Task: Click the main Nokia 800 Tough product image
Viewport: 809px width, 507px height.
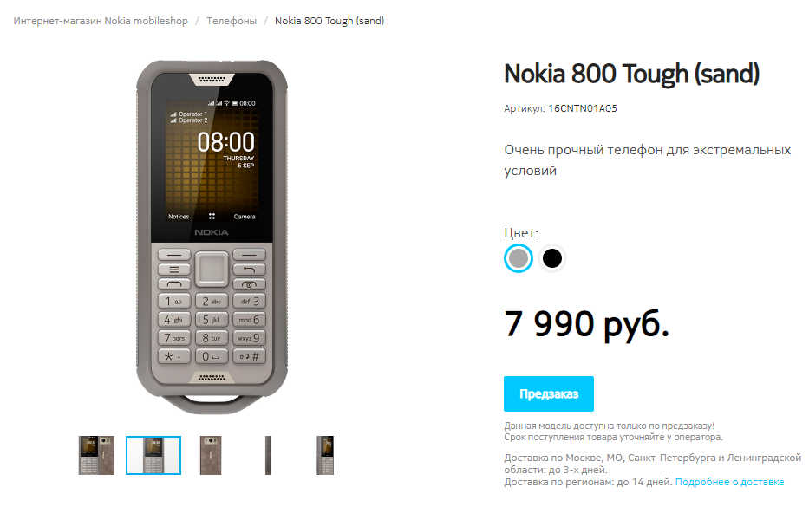Action: click(x=212, y=237)
